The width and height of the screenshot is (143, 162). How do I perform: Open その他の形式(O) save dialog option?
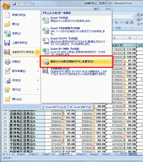tap(76, 72)
